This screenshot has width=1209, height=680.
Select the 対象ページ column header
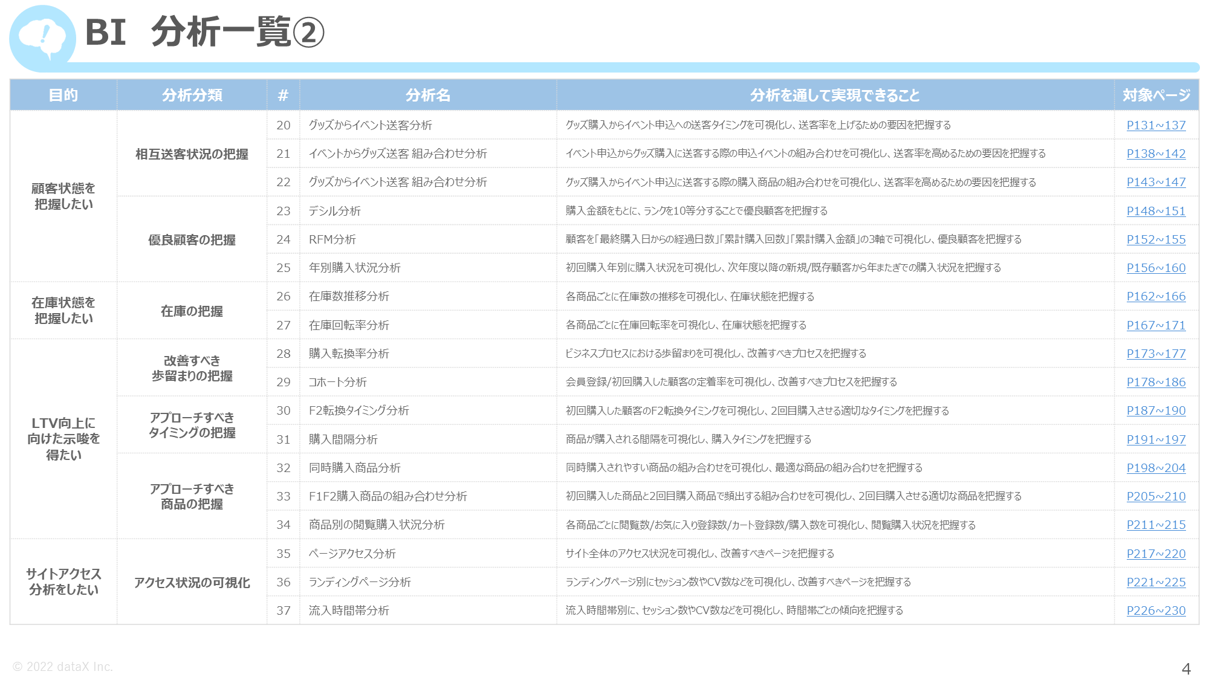(x=1156, y=95)
